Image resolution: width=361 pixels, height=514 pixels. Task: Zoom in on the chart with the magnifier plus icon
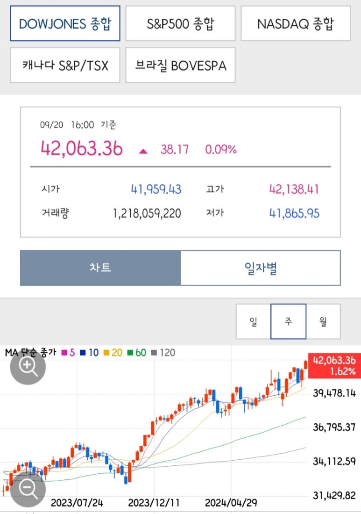28,367
